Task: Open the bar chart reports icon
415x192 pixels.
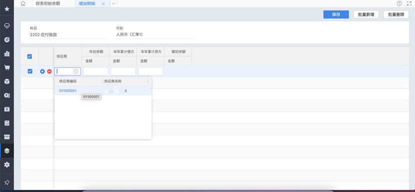Action: (x=7, y=54)
